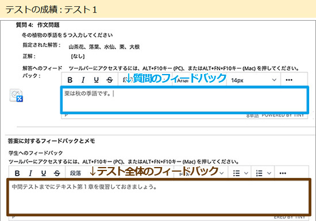Click the 質問 4: 作文問題 heading
Screen dimensions: 316x221
point(38,25)
